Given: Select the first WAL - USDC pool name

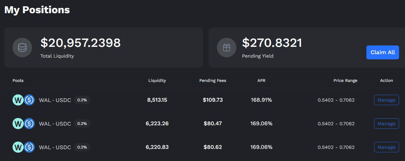Looking at the screenshot, I should (x=55, y=100).
